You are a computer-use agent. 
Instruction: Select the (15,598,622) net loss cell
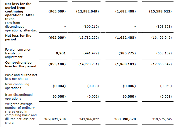point(160,11)
